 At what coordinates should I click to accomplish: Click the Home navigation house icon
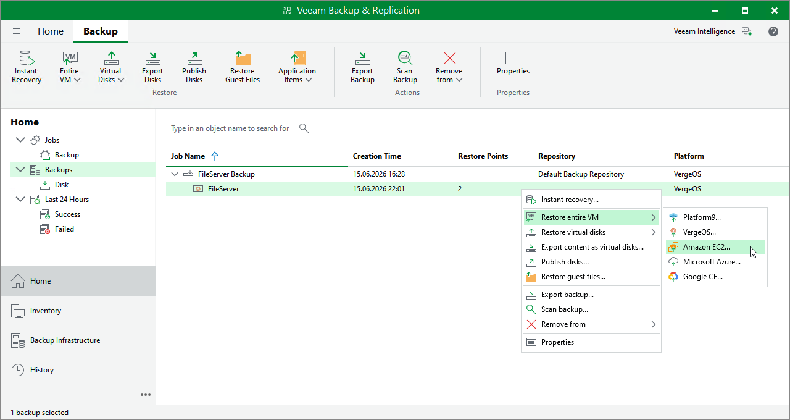18,280
